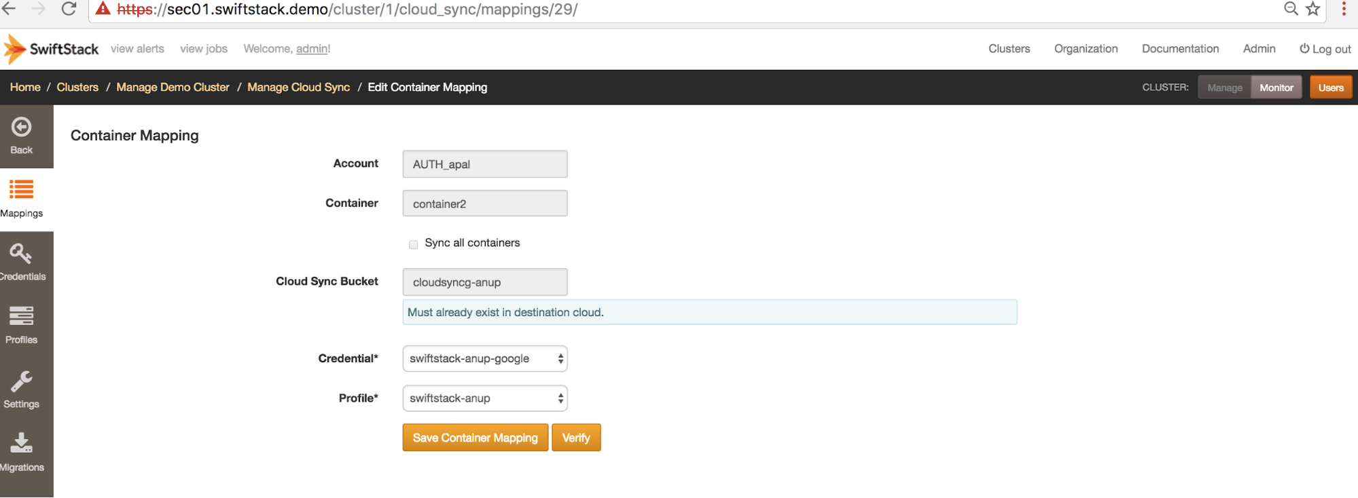This screenshot has height=498, width=1358.
Task: Open the Credential dropdown
Action: pyautogui.click(x=485, y=359)
